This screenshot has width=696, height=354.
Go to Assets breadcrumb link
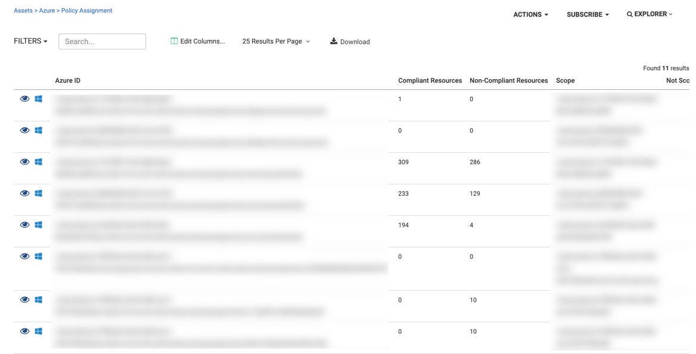pos(23,11)
